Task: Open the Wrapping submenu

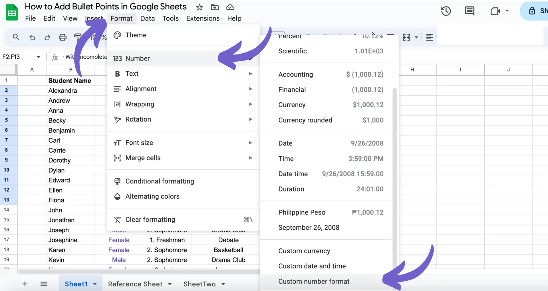Action: click(x=183, y=104)
